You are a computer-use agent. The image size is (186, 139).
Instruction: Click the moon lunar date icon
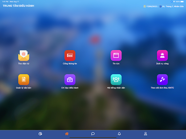tap(160, 7)
